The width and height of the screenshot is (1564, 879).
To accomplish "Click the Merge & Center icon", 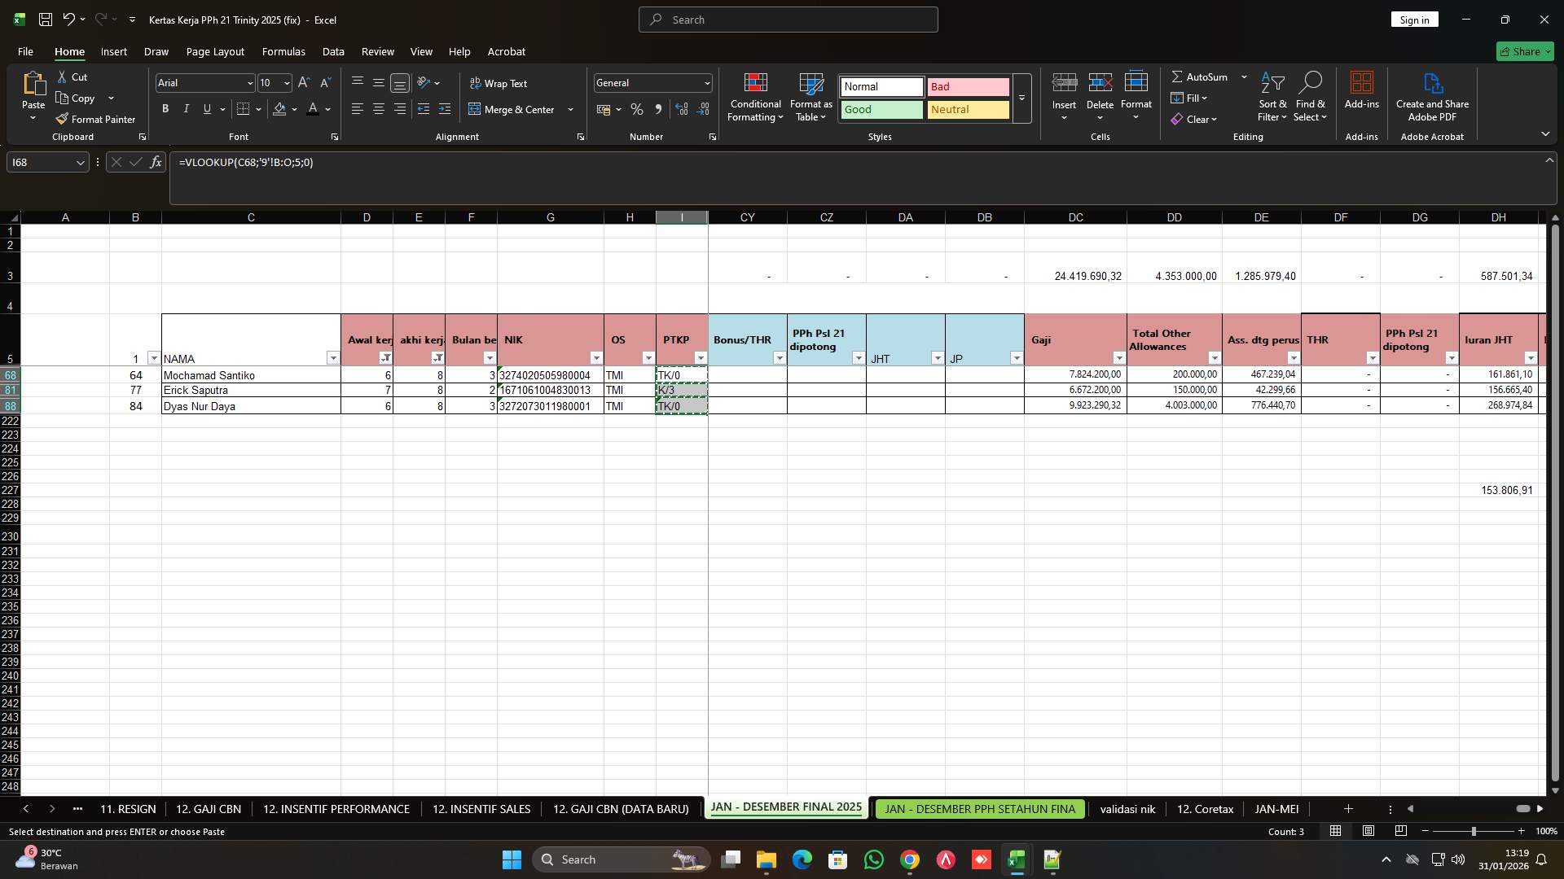I will pyautogui.click(x=475, y=109).
